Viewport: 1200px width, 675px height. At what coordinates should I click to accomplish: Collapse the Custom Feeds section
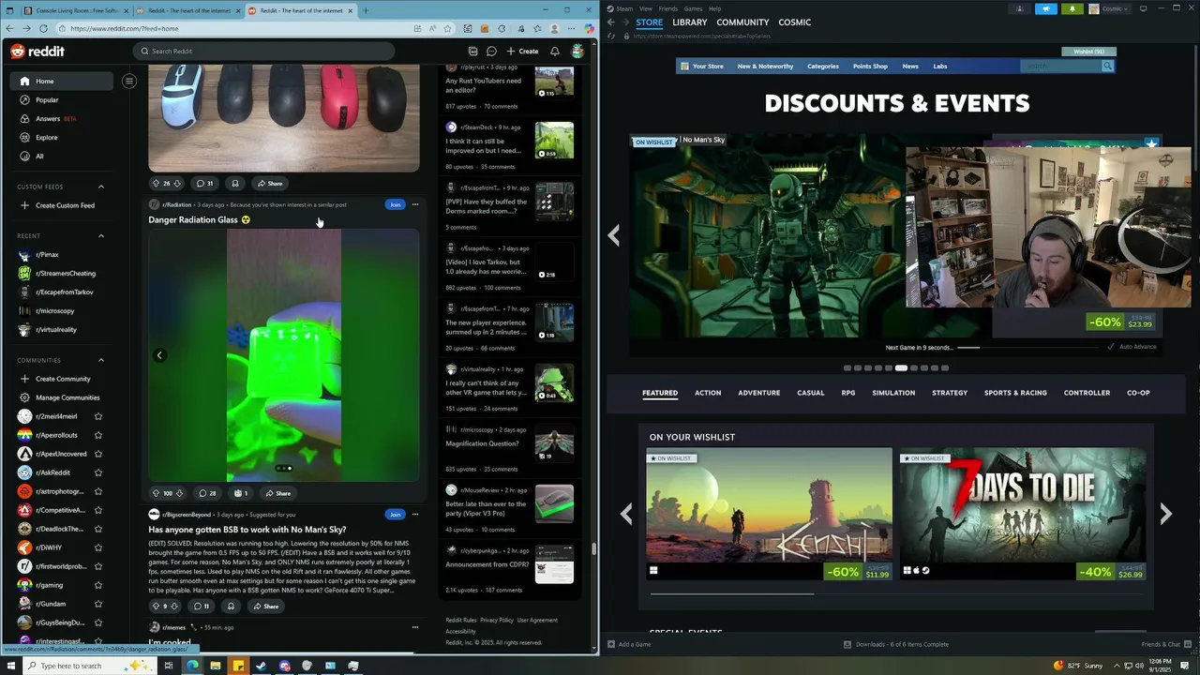(x=101, y=187)
